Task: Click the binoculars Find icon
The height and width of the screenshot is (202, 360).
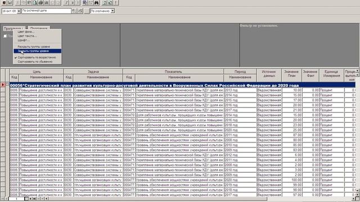Action: tap(96, 3)
